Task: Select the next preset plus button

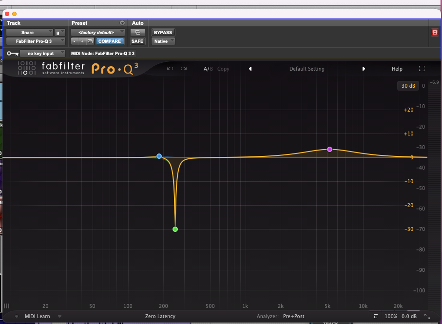Action: click(82, 41)
